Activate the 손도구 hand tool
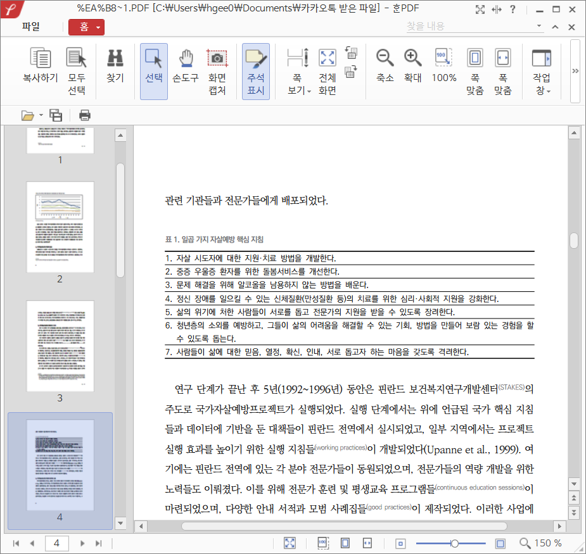Screen dimensions: 586x554 coord(186,66)
